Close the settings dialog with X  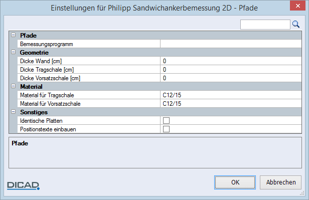tap(298, 6)
